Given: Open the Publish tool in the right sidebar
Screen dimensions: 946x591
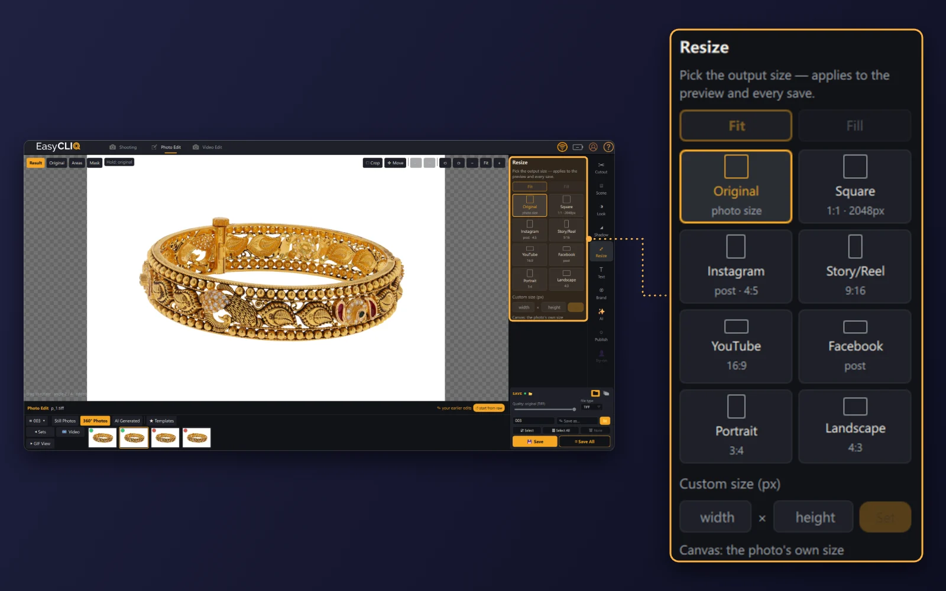Looking at the screenshot, I should [x=601, y=336].
